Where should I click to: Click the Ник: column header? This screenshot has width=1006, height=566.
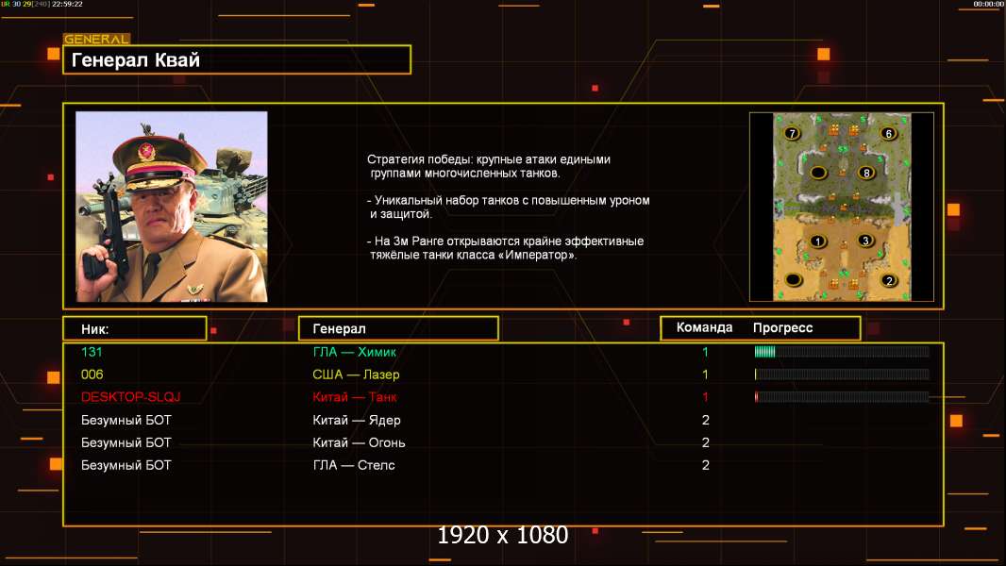click(135, 329)
